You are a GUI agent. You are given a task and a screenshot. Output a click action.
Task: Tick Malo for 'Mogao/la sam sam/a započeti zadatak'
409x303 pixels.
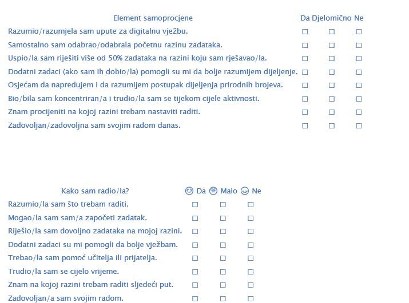point(223,218)
